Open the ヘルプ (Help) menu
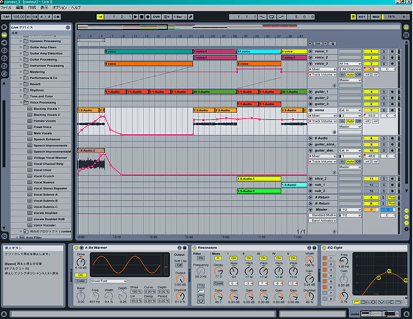 coord(75,7)
